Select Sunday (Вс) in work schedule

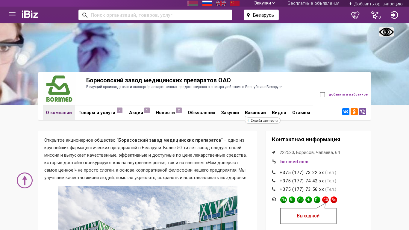point(334,200)
